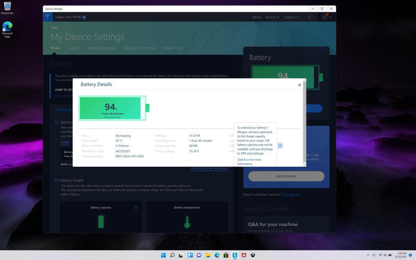This screenshot has width=416, height=260.
Task: Click the MORE link under Battery section
Action: pyautogui.click(x=65, y=143)
